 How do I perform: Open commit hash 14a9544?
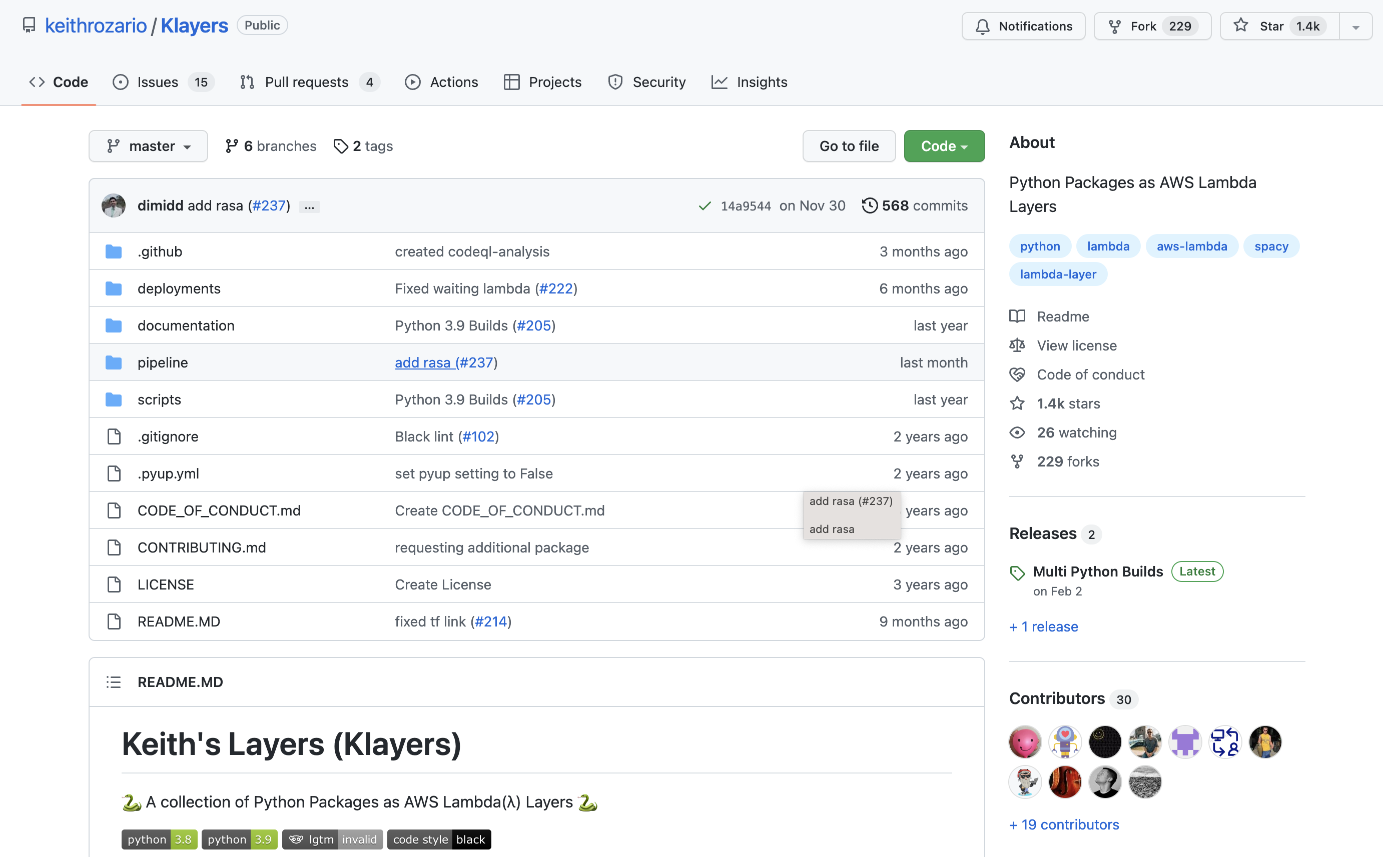[745, 205]
